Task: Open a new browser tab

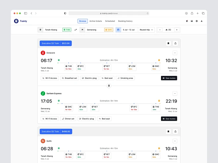Action: 197,13
